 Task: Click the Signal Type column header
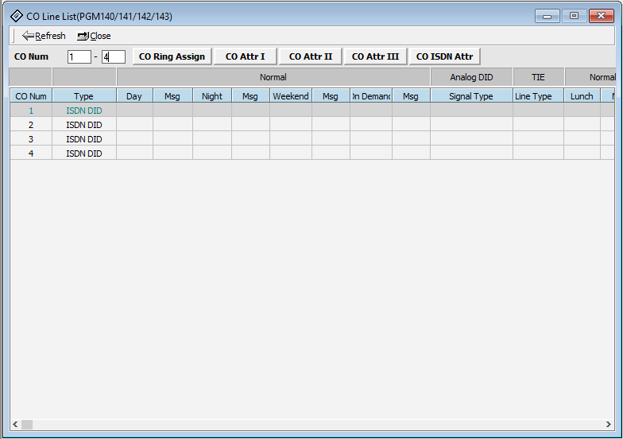click(470, 96)
